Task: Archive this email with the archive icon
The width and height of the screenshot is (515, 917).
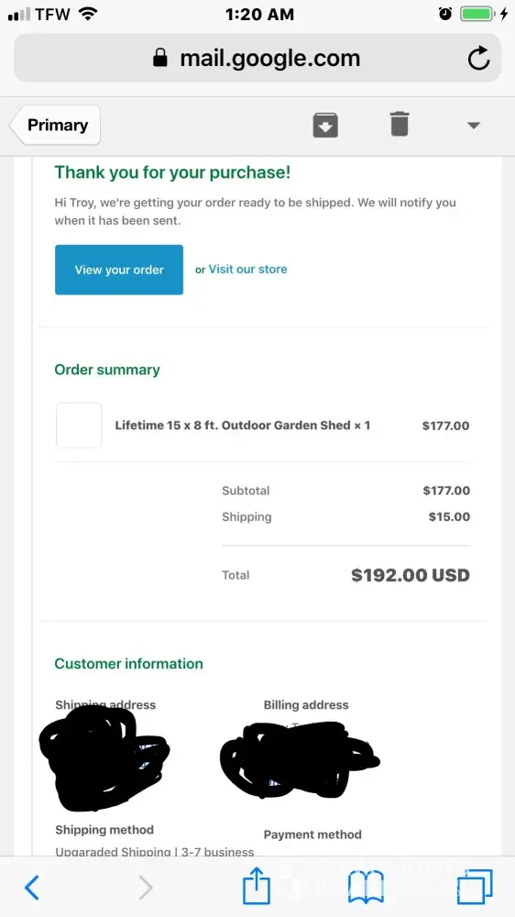Action: click(325, 125)
